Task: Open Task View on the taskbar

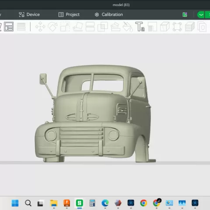Action: [41, 203]
